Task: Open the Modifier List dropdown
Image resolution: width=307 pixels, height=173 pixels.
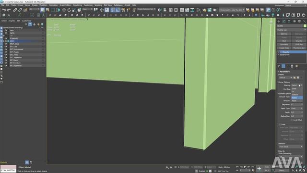Action: click(291, 30)
